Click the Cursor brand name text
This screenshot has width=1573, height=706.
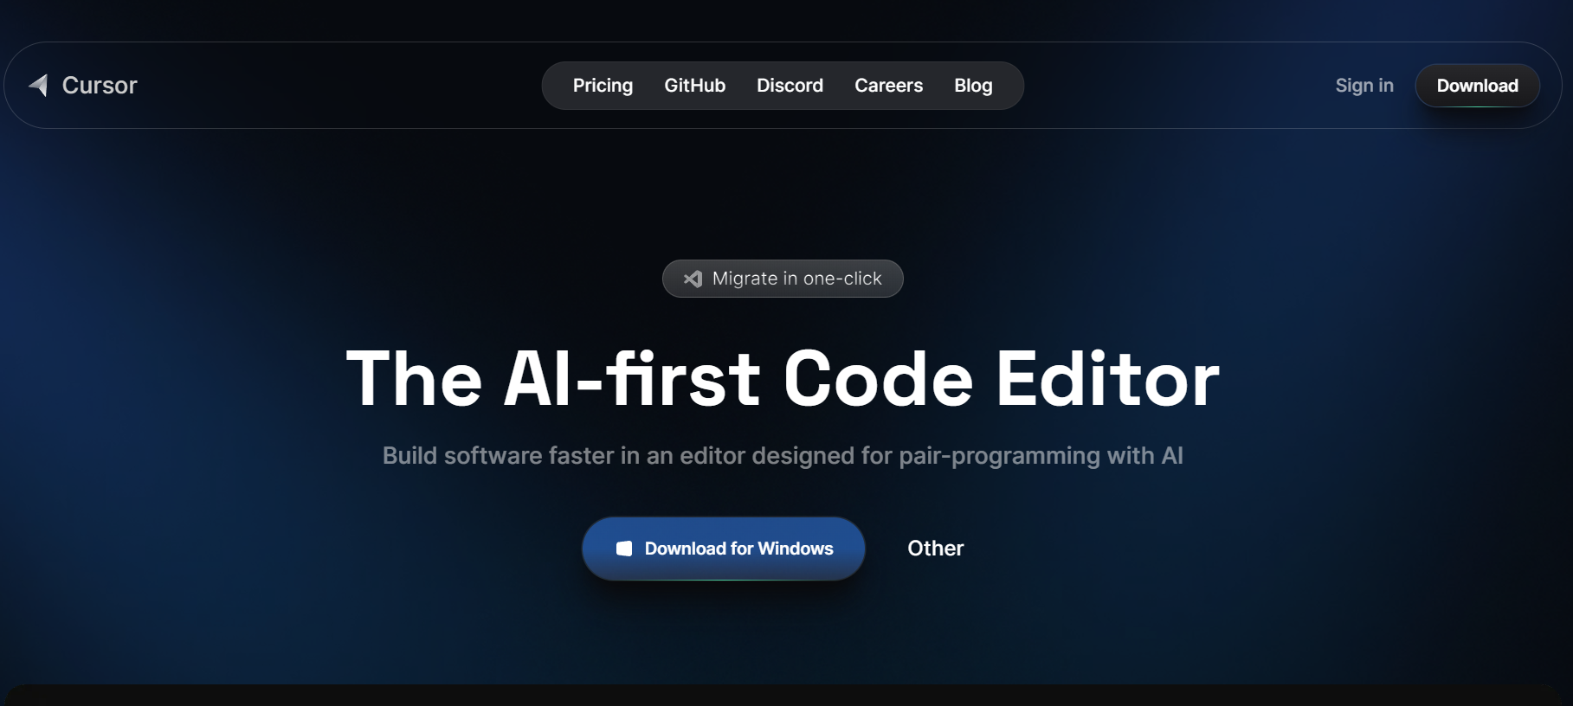click(100, 85)
